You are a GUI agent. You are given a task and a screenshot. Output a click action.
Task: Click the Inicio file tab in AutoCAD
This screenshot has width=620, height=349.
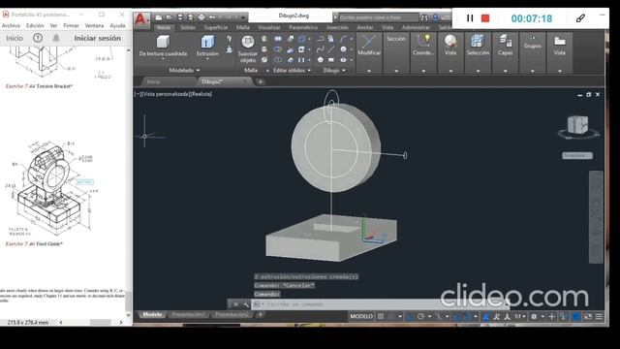tap(153, 81)
